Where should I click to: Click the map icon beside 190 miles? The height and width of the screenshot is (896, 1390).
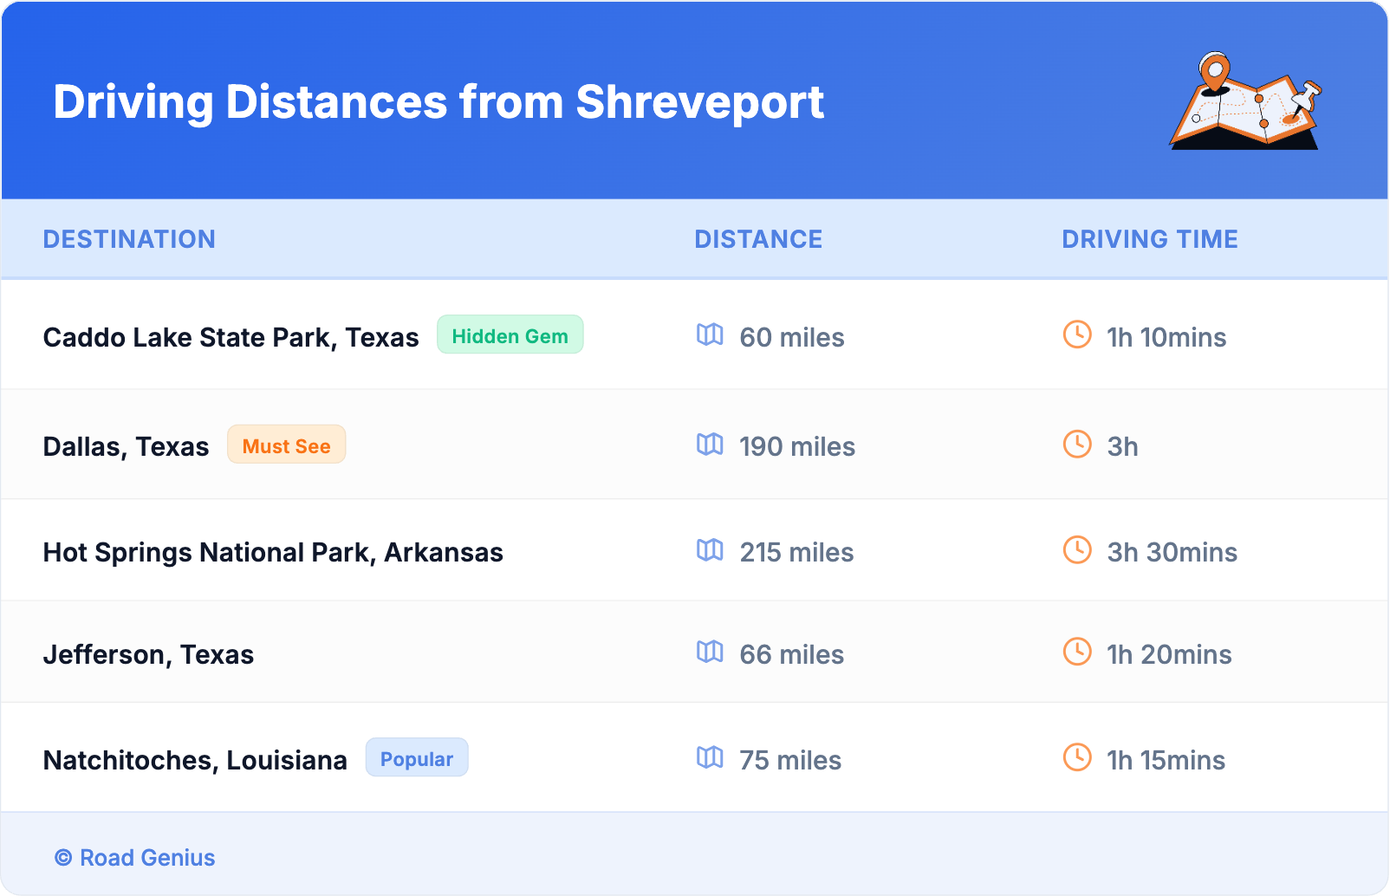pos(710,445)
